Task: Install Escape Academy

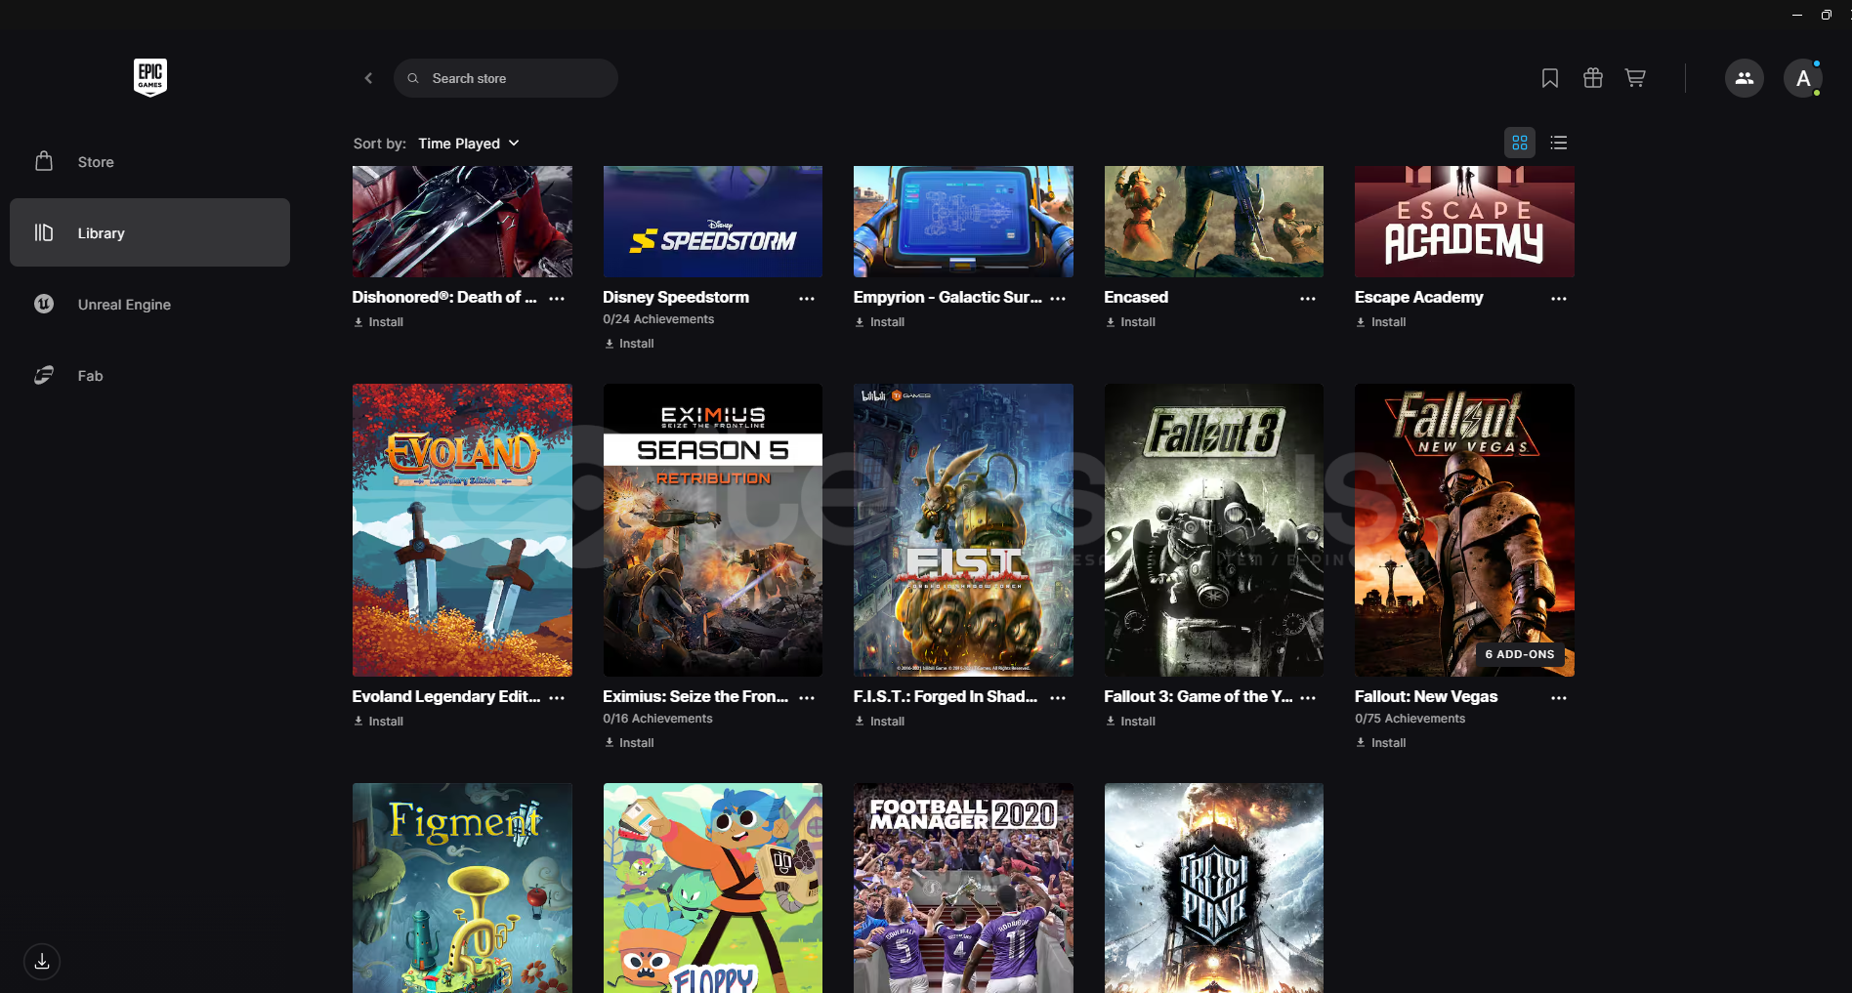Action: 1380,322
